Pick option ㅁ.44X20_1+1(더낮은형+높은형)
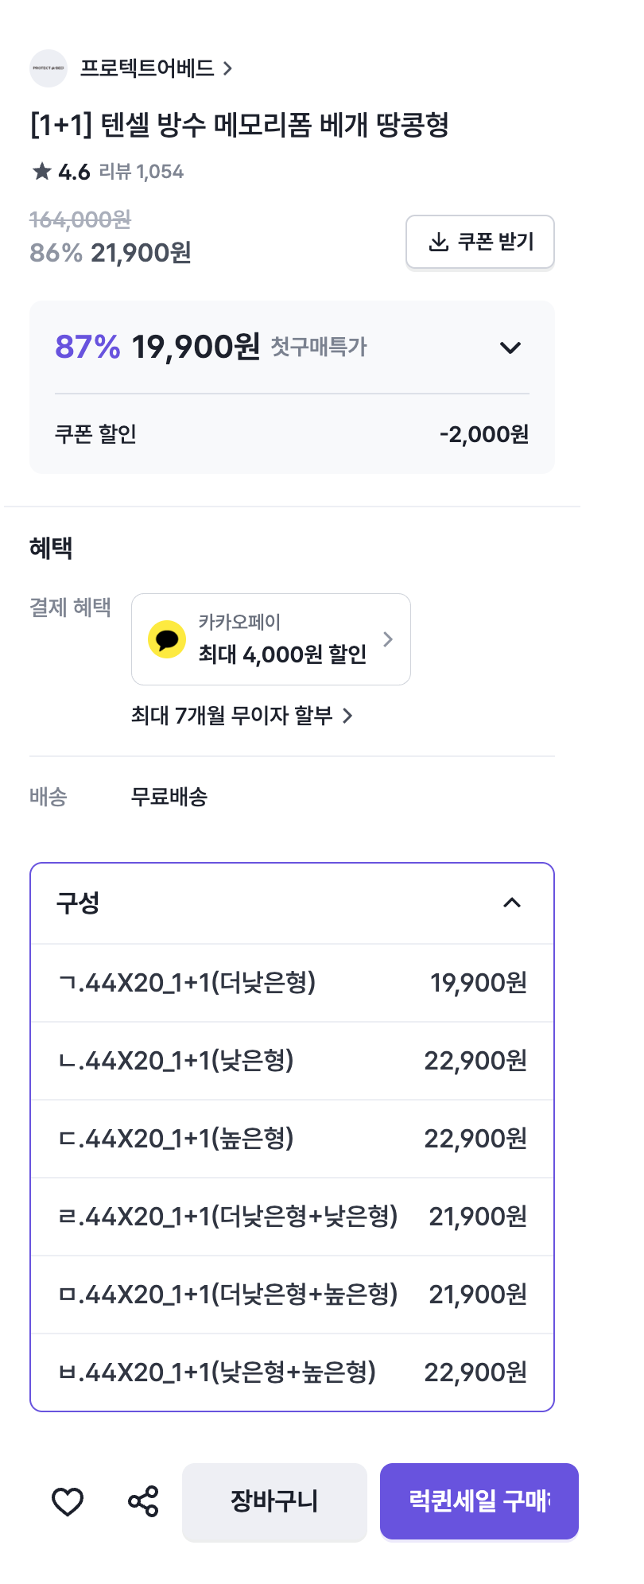The width and height of the screenshot is (644, 1584). coord(292,1295)
